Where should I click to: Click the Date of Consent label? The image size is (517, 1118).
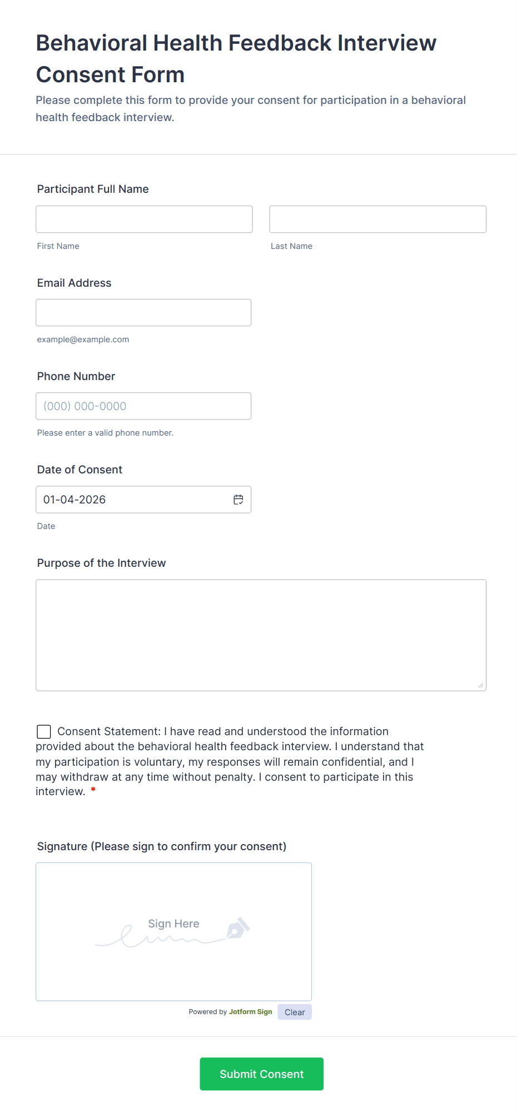[79, 470]
